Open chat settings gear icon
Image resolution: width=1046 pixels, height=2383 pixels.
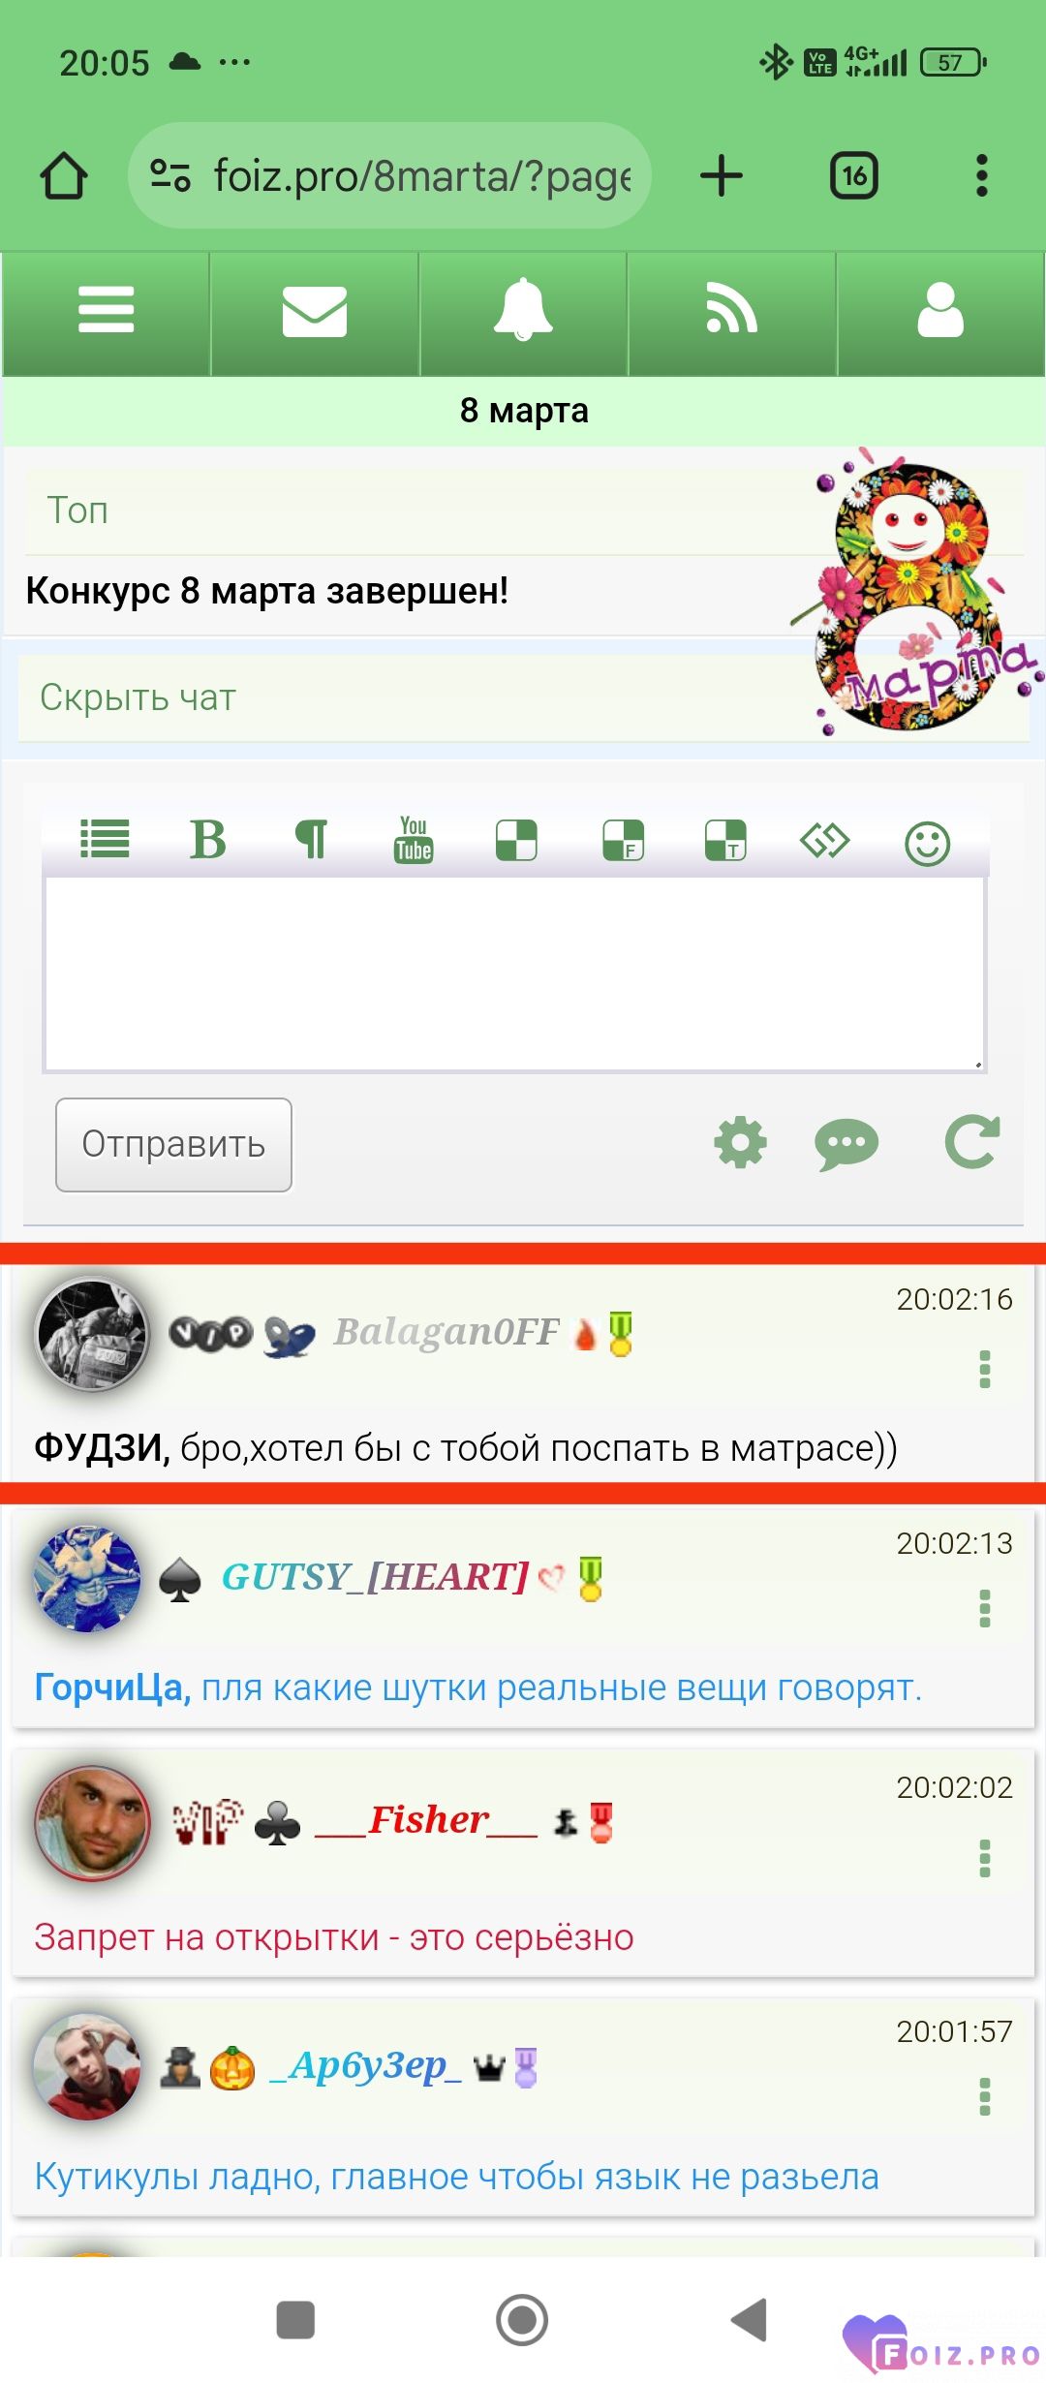(x=740, y=1143)
